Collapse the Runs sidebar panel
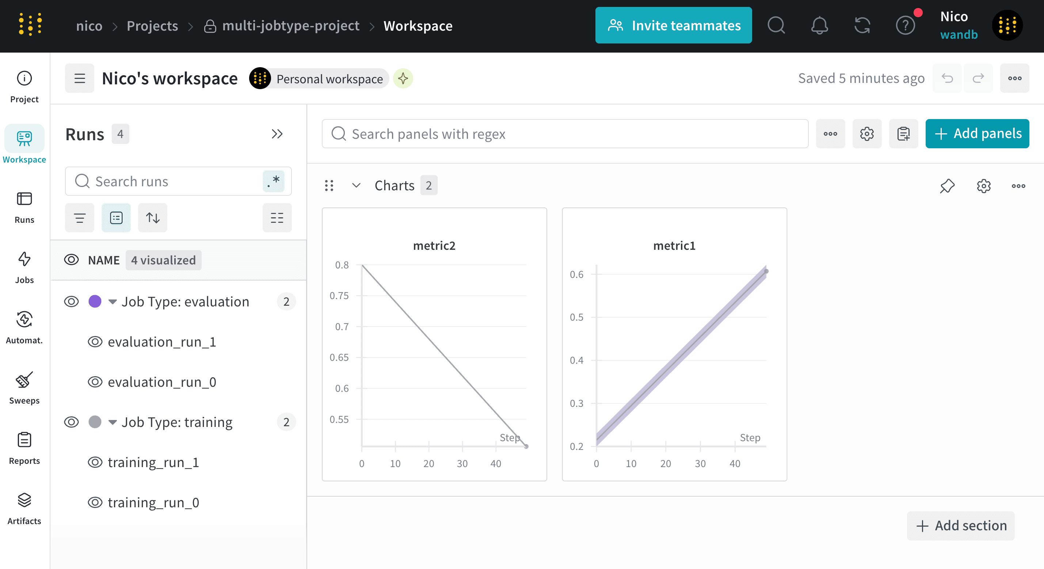Viewport: 1044px width, 569px height. click(x=277, y=134)
